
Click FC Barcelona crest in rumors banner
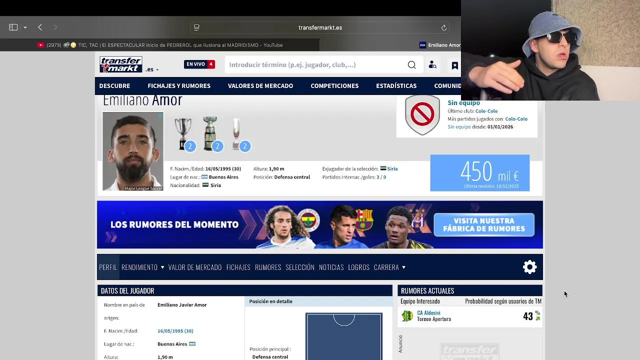click(x=364, y=219)
